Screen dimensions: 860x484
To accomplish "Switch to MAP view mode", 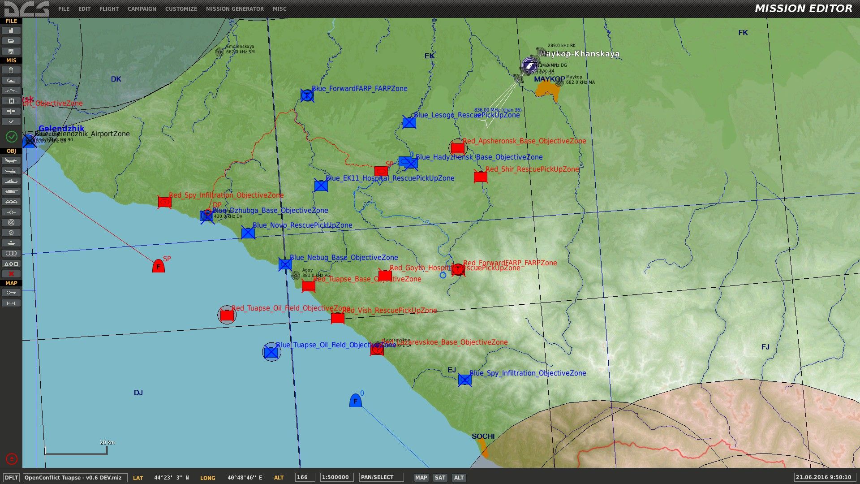I will click(421, 478).
